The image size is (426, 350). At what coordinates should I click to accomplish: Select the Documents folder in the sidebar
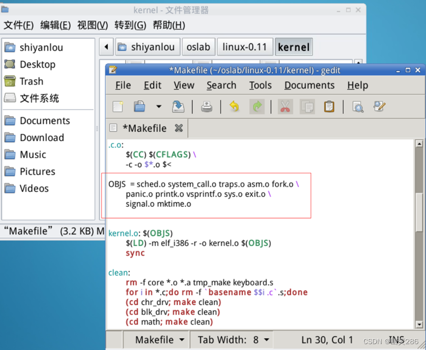(x=45, y=120)
